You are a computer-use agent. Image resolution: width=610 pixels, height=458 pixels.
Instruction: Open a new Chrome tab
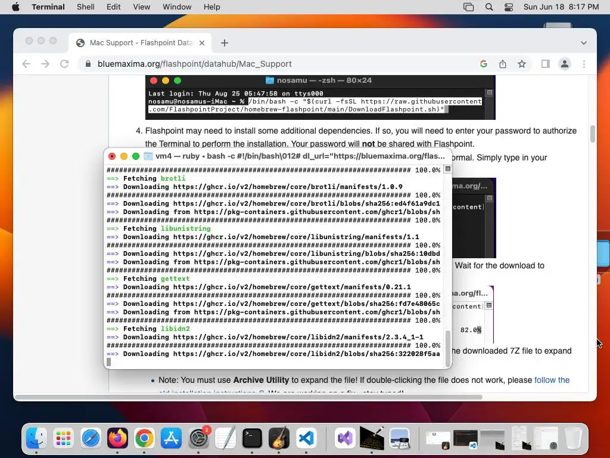[x=225, y=43]
